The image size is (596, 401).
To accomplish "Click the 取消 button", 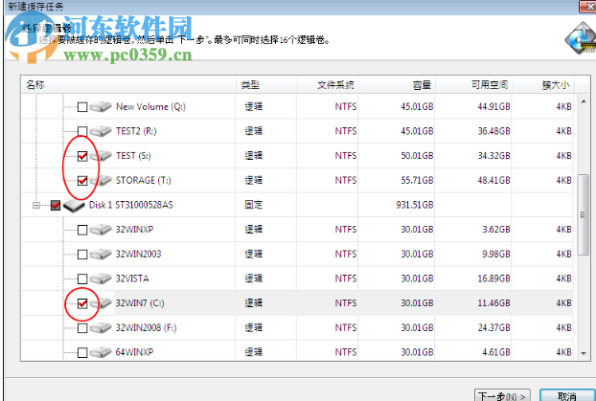I will 567,395.
